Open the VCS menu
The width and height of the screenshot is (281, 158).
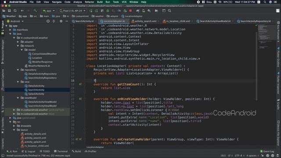[x=124, y=2]
